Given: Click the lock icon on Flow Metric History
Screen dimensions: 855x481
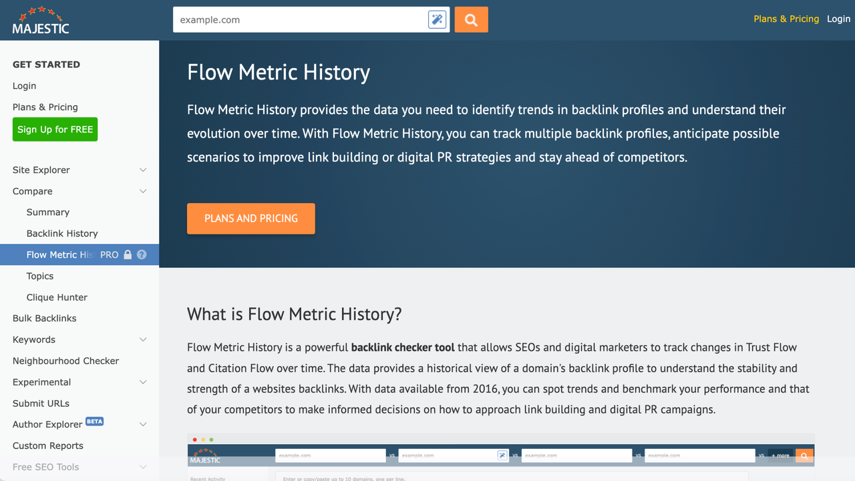Looking at the screenshot, I should coord(128,255).
